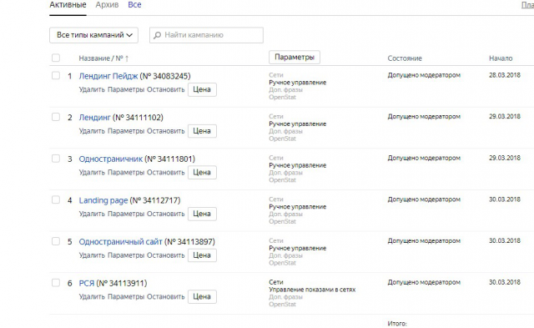This screenshot has width=534, height=328.
Task: Click Удалить under Одностраничник
Action: coord(92,173)
